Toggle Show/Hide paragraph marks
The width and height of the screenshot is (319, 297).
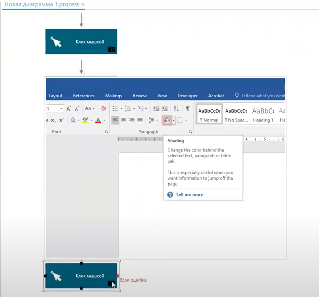[188, 108]
